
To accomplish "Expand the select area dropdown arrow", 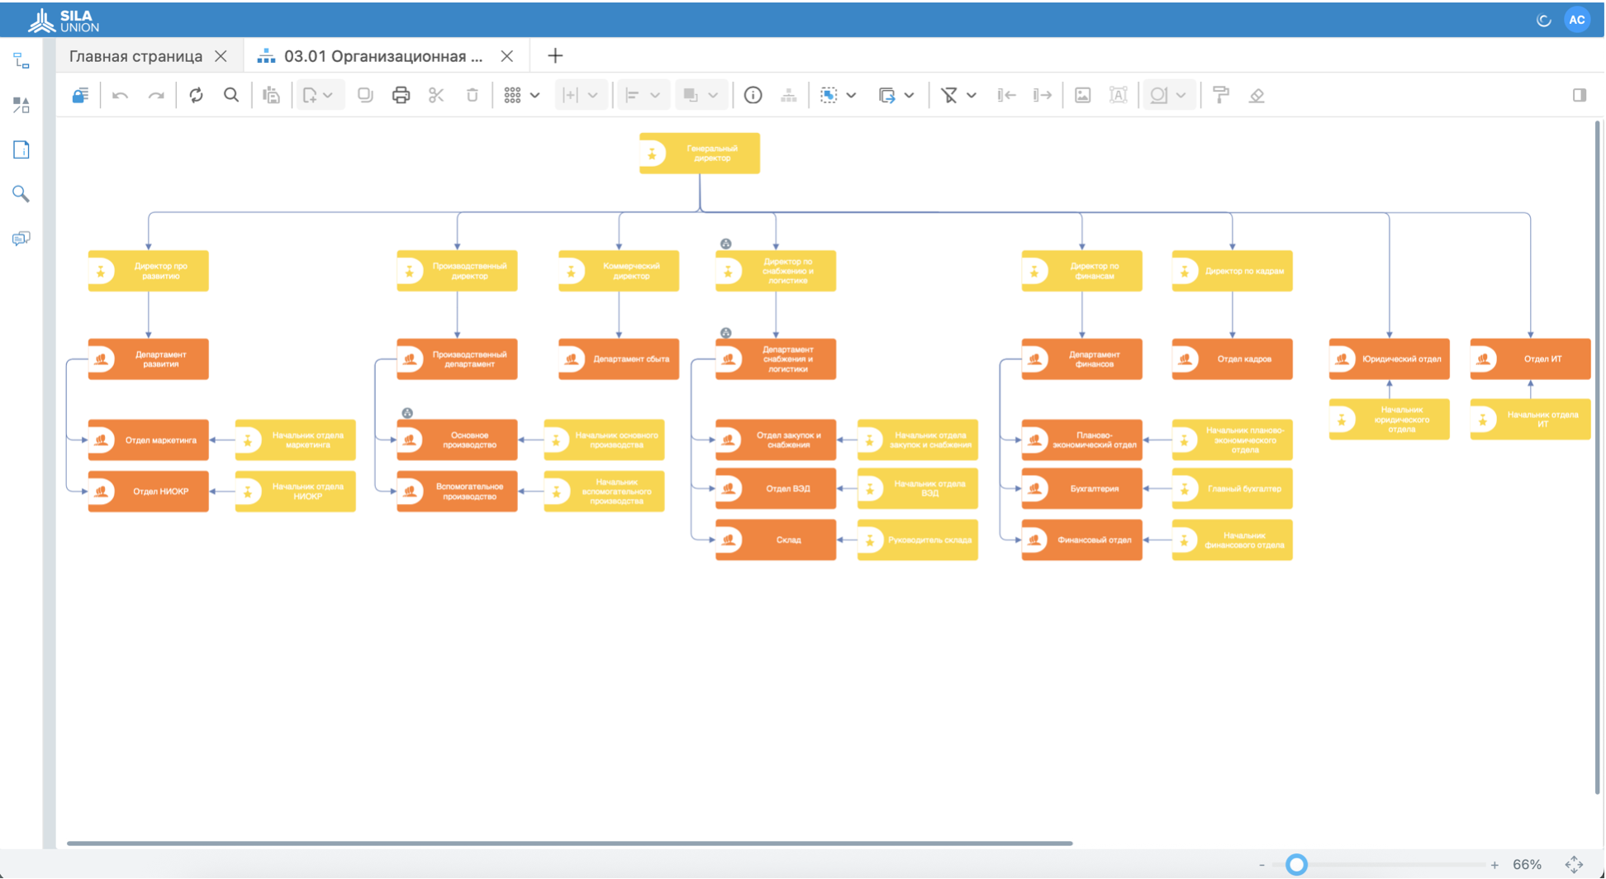I will (851, 95).
